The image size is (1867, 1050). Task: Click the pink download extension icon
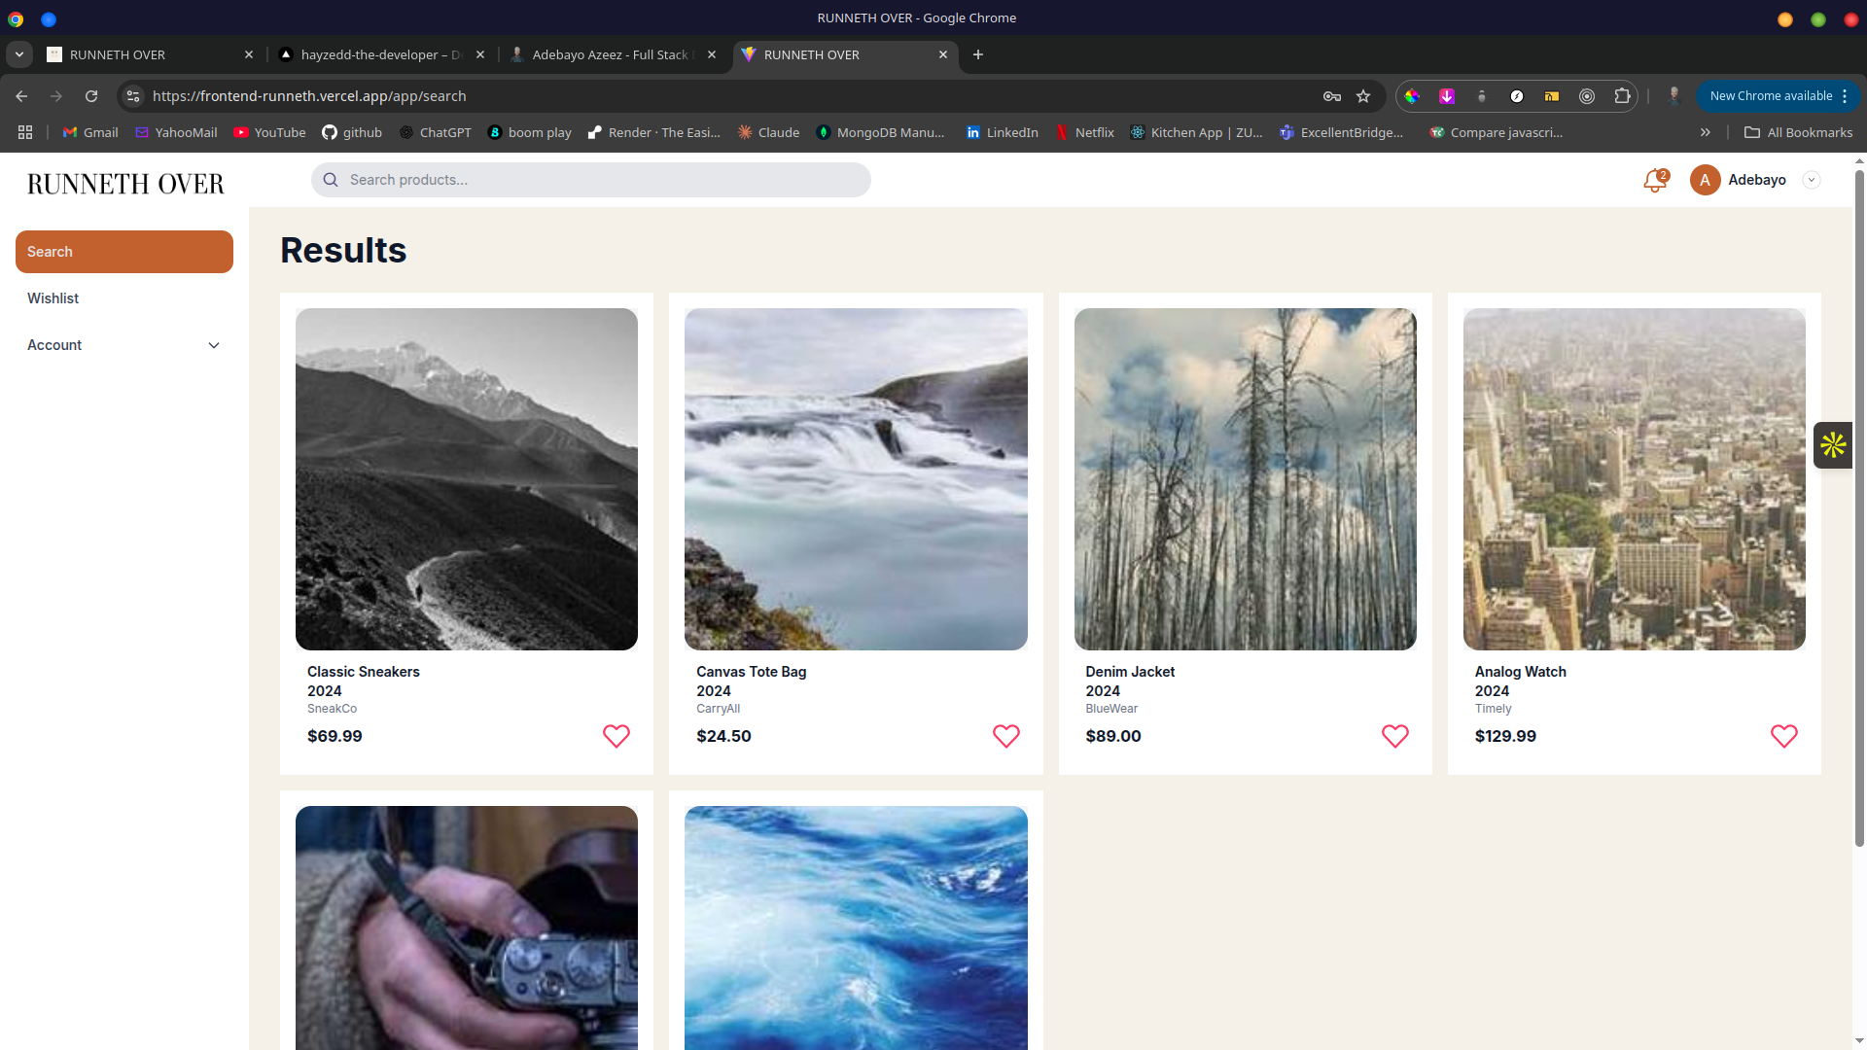pos(1447,96)
